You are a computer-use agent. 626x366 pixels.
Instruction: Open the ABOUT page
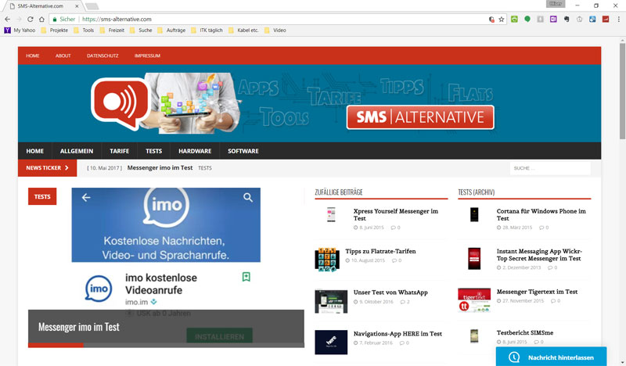tap(63, 56)
